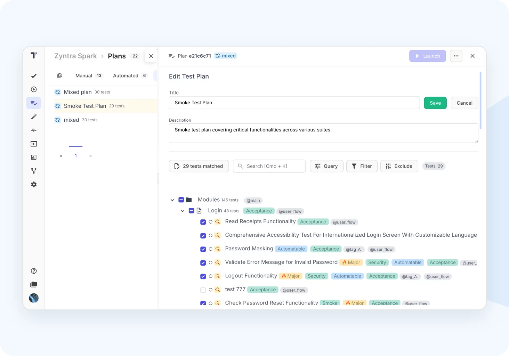Click the Tests checkmark icon in sidebar
Image resolution: width=509 pixels, height=356 pixels.
pyautogui.click(x=34, y=76)
